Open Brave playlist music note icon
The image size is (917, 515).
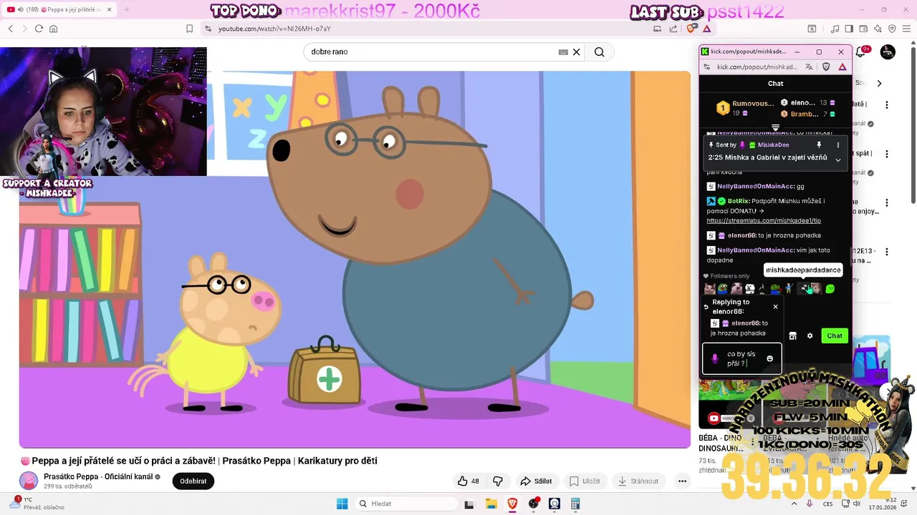pos(835,29)
